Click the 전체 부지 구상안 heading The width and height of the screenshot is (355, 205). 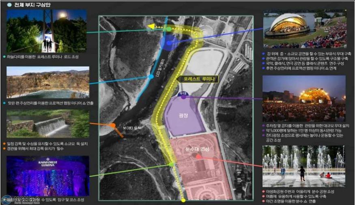(x=32, y=4)
